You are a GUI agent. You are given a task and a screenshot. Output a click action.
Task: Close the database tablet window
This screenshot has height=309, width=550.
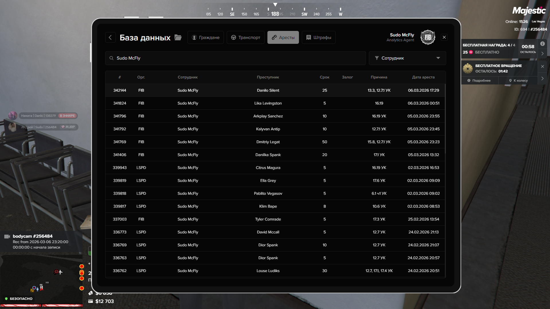(x=444, y=38)
